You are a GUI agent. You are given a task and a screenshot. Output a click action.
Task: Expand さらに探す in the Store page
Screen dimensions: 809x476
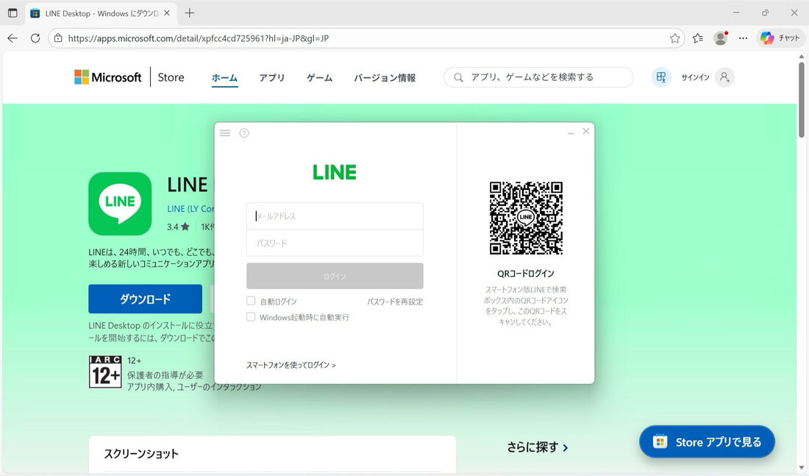pyautogui.click(x=537, y=447)
